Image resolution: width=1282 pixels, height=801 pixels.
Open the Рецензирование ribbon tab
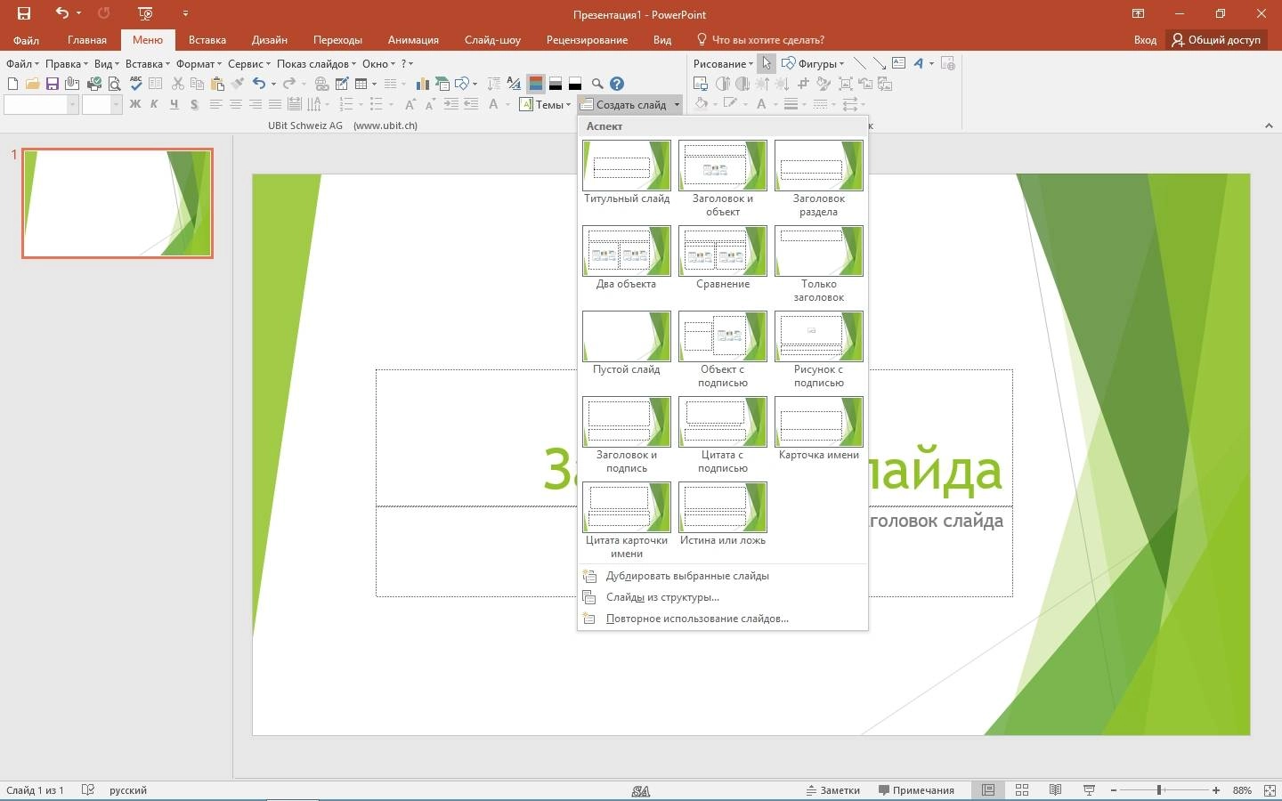point(587,39)
